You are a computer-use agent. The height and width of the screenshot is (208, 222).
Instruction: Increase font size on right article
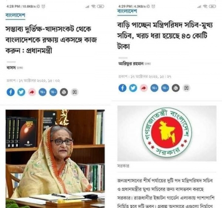154,88
